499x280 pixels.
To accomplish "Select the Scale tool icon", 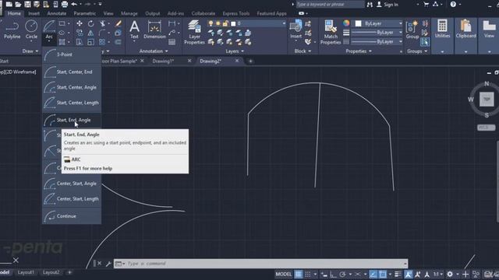I will click(x=91, y=42).
